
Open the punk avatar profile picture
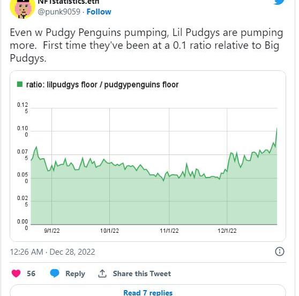(23, 9)
